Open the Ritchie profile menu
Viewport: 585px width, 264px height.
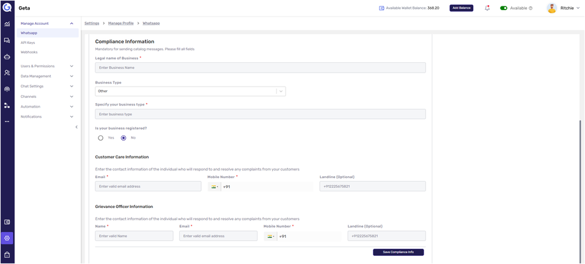(563, 8)
